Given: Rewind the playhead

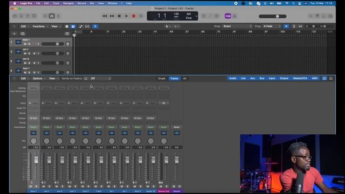Looking at the screenshot, I should point(105,16).
